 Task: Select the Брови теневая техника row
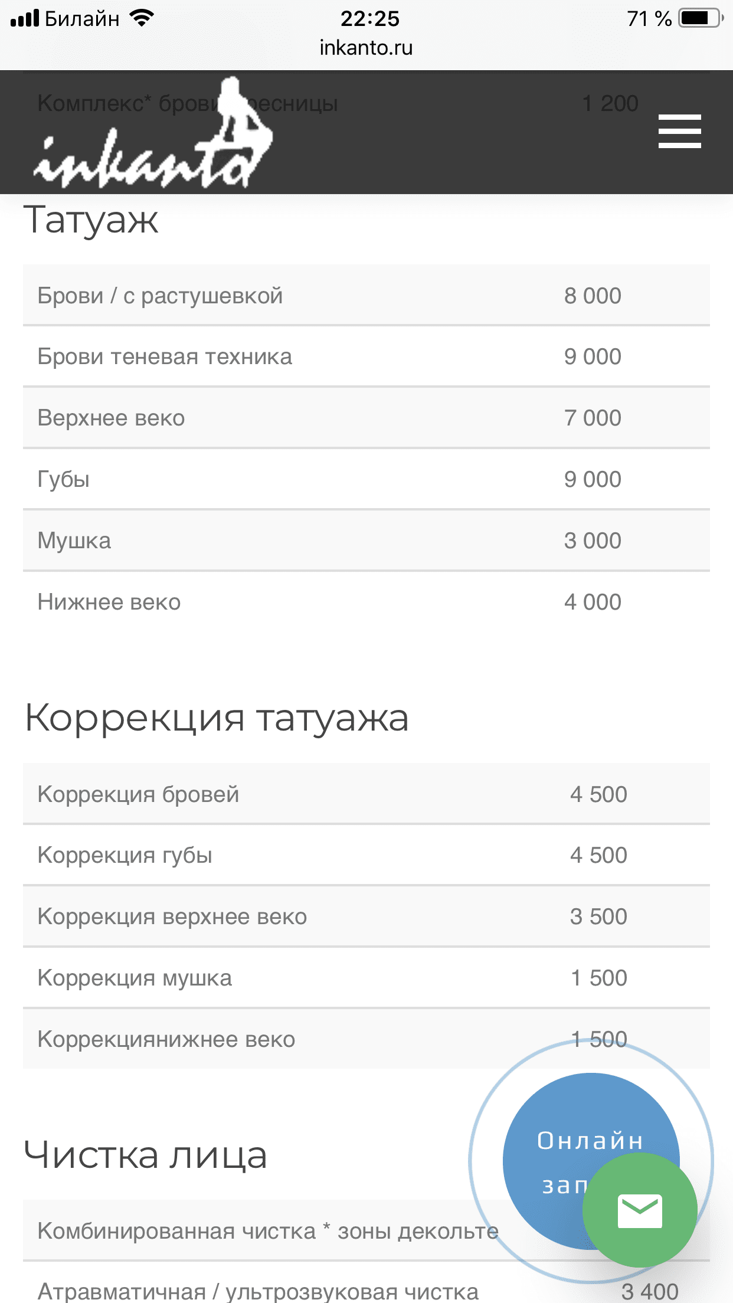(x=366, y=356)
